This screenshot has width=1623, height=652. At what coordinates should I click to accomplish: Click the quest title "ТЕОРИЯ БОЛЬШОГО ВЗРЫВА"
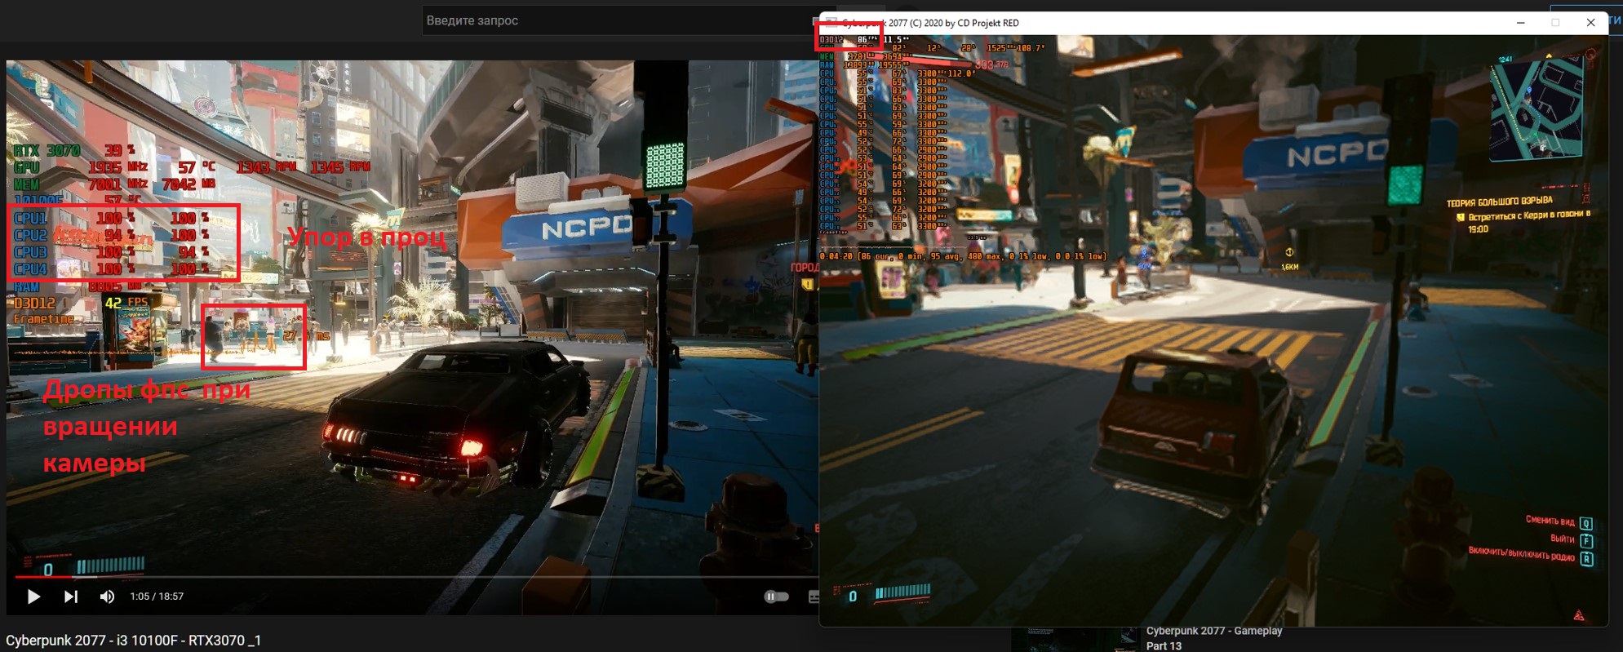pyautogui.click(x=1500, y=202)
